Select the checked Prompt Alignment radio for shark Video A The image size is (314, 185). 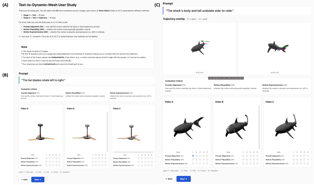pos(193,156)
